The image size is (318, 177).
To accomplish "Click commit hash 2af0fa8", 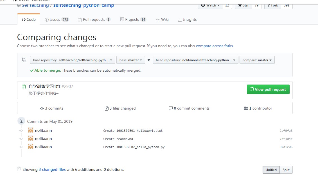I will coord(286,131).
